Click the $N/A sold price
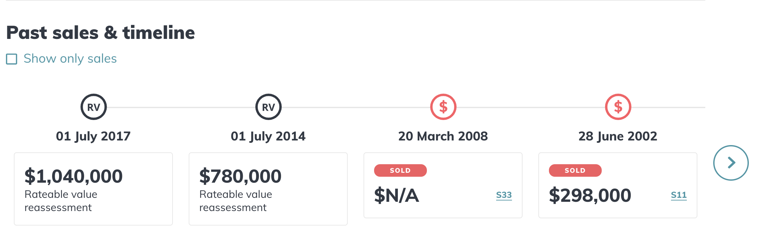 (x=397, y=195)
